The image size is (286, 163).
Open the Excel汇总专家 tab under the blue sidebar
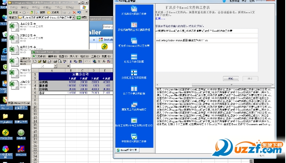[x=127, y=150]
